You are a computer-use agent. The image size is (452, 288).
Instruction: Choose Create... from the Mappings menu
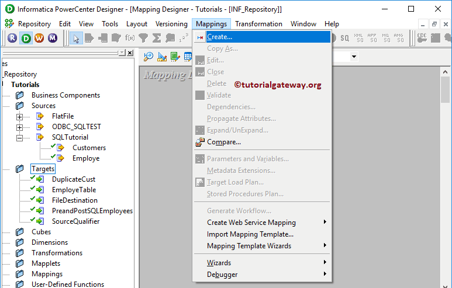[262, 37]
